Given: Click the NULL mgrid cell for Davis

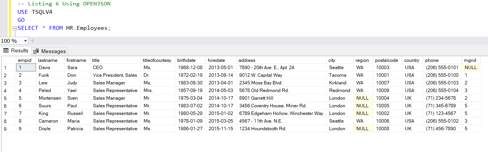Looking at the screenshot, I should pyautogui.click(x=471, y=68).
